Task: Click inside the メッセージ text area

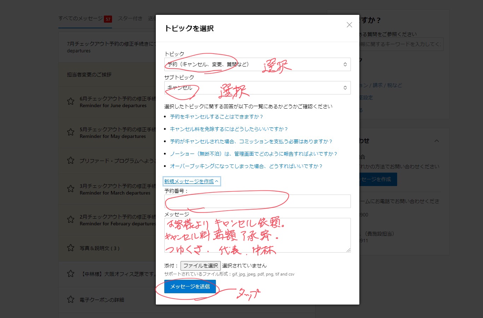Action: (x=257, y=235)
